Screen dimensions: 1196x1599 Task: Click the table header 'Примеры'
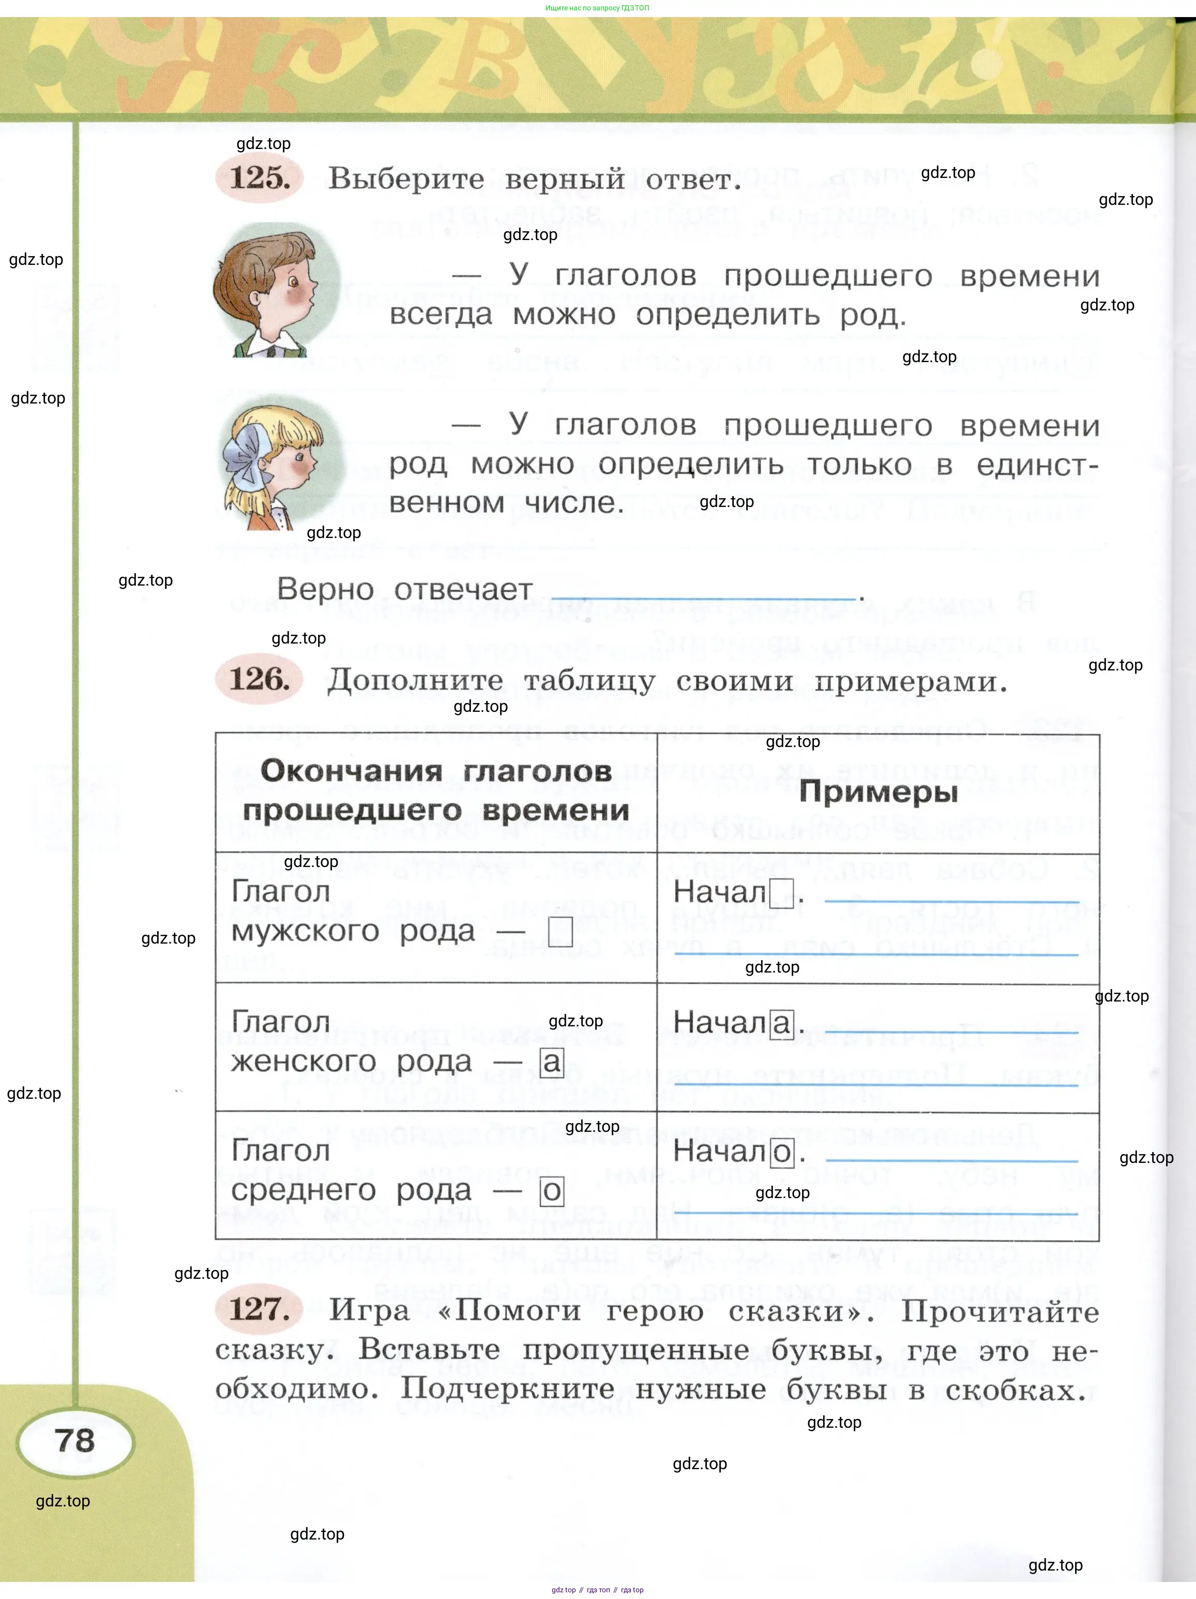(x=879, y=793)
